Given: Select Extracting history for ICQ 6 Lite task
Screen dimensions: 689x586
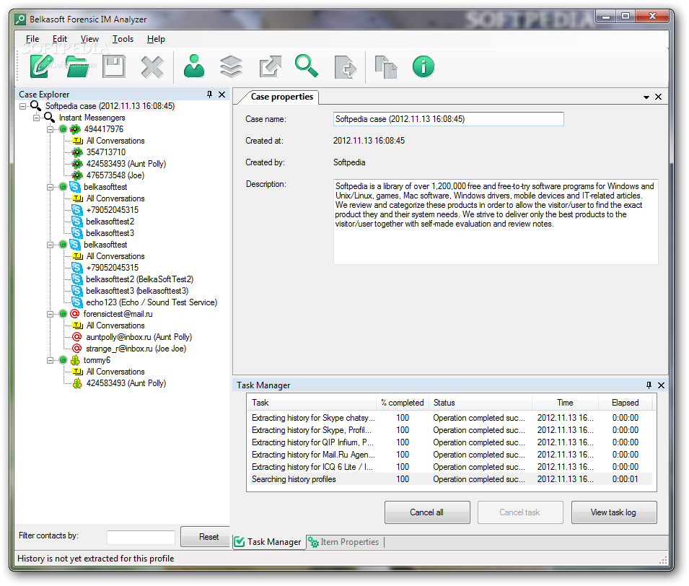Looking at the screenshot, I should (x=451, y=467).
